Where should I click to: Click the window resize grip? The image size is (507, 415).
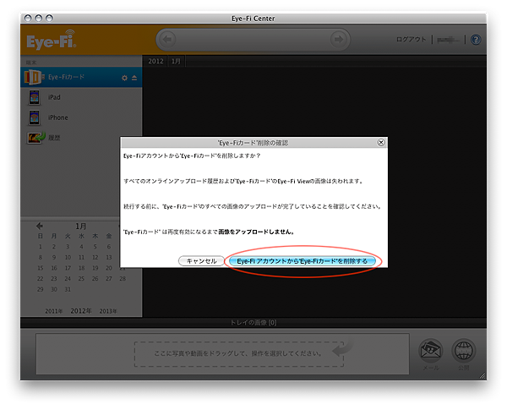tap(482, 376)
